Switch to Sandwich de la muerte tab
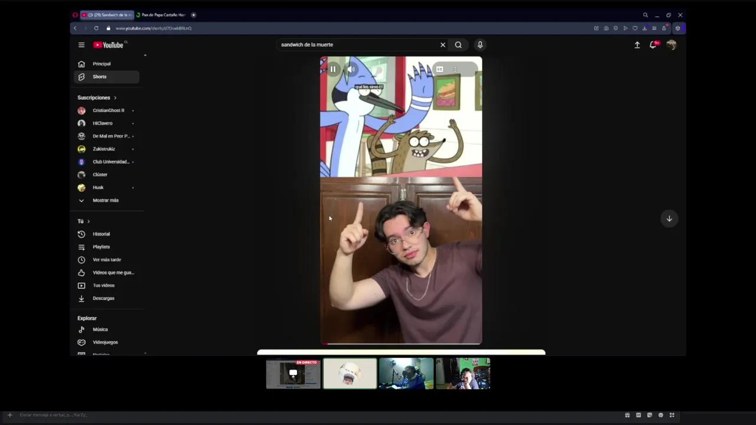The width and height of the screenshot is (756, 425). pos(107,15)
